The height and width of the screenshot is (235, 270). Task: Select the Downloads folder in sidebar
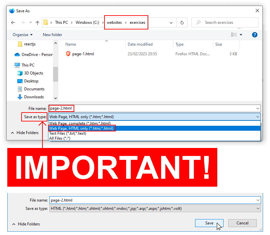34,97
